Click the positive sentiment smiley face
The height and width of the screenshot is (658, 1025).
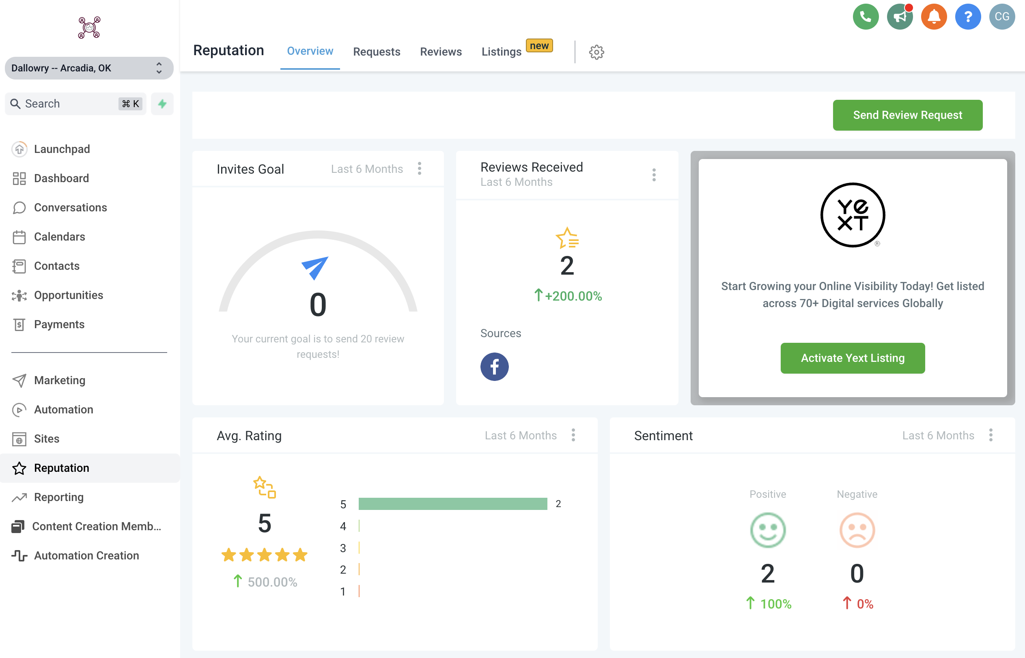[767, 530]
